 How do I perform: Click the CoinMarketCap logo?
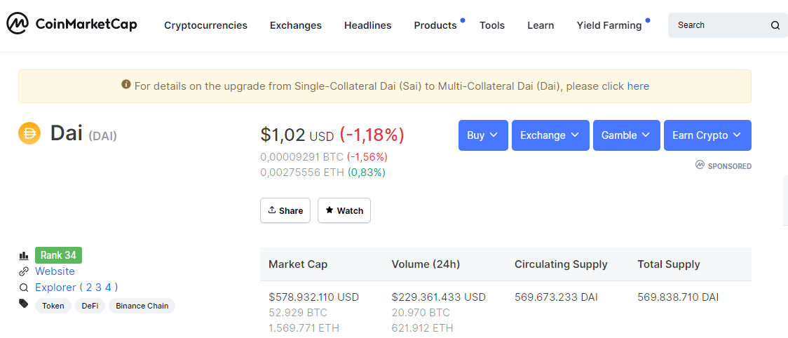click(72, 24)
